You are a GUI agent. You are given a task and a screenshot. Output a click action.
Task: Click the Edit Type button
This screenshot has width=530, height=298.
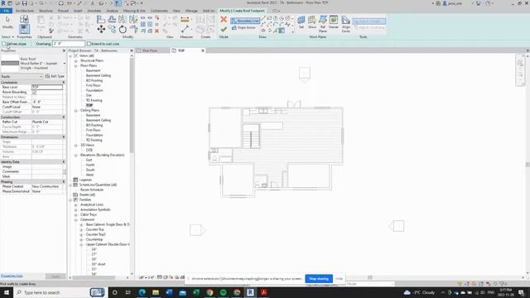pyautogui.click(x=55, y=76)
